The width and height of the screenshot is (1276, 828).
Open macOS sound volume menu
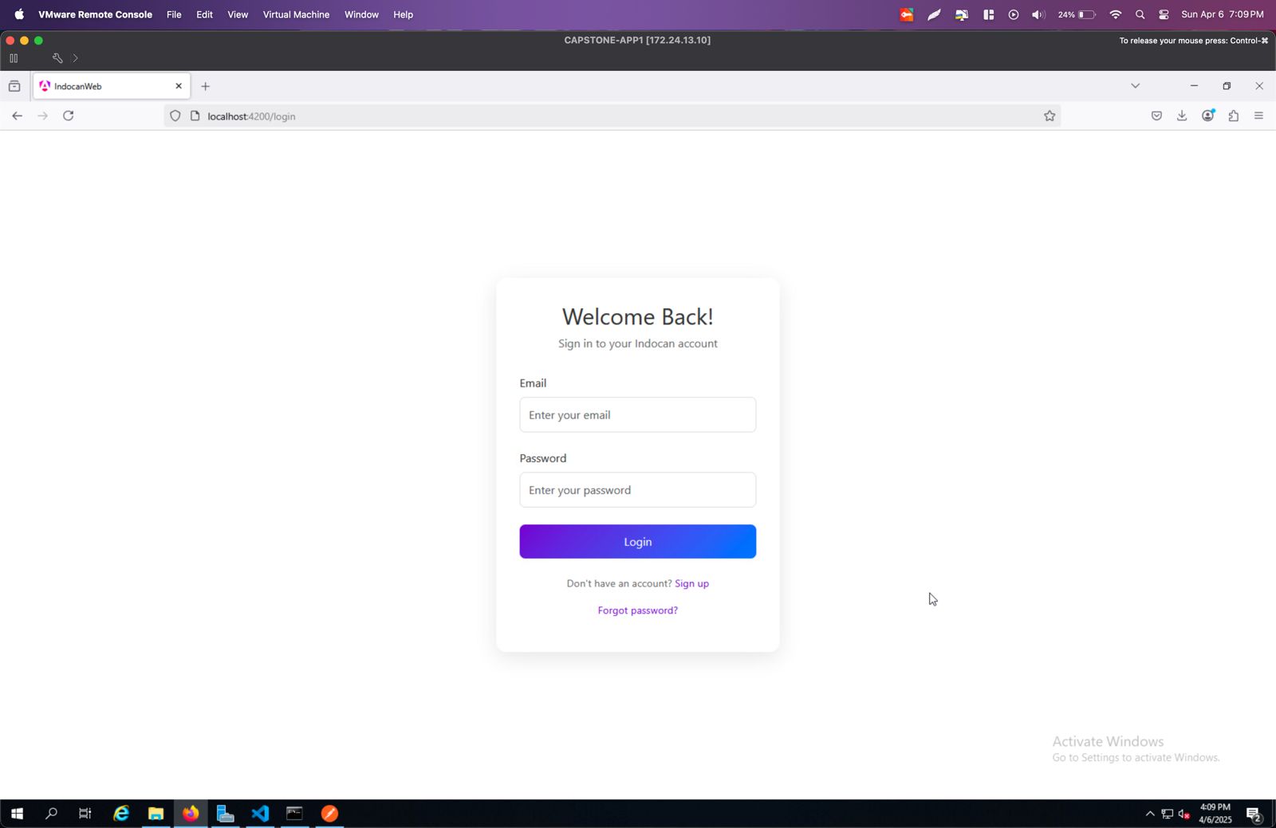tap(1038, 14)
